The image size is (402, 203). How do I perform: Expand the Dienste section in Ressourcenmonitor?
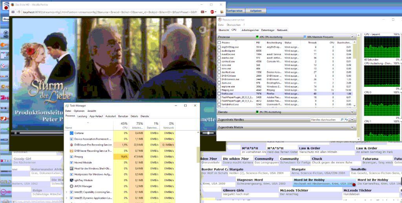(x=352, y=112)
